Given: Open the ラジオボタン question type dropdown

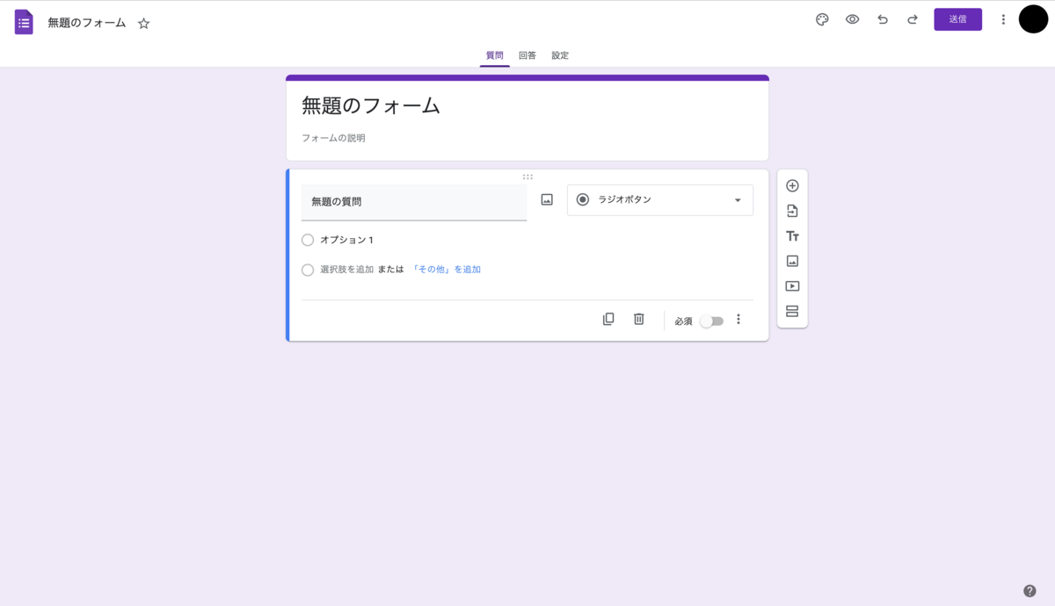Looking at the screenshot, I should (660, 200).
